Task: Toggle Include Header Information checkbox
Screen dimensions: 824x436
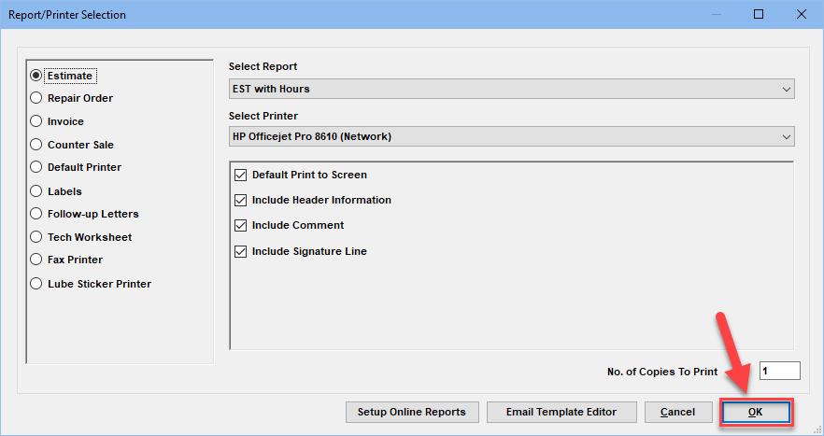Action: click(x=241, y=200)
